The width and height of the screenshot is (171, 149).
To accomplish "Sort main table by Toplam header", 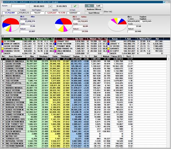I will [76, 56].
